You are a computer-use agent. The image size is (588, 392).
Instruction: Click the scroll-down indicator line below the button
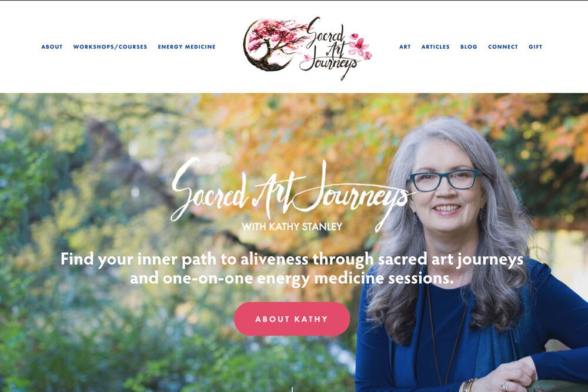coord(292,390)
